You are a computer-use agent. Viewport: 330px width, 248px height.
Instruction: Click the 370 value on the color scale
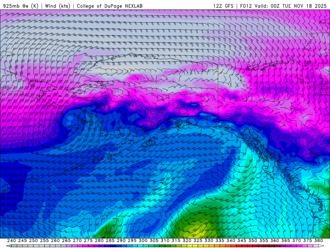pyautogui.click(x=297, y=241)
